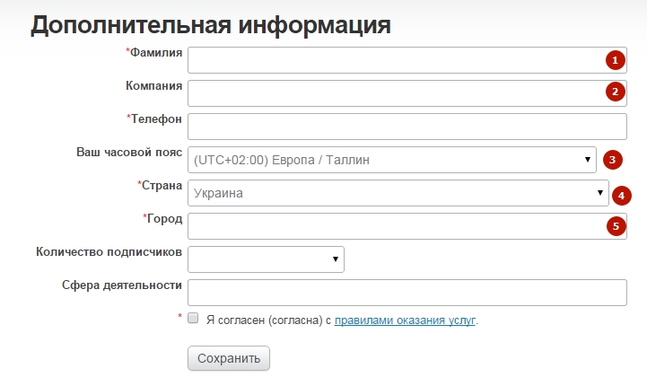This screenshot has height=386, width=647.
Task: Click the red marker number 1
Action: pos(616,60)
